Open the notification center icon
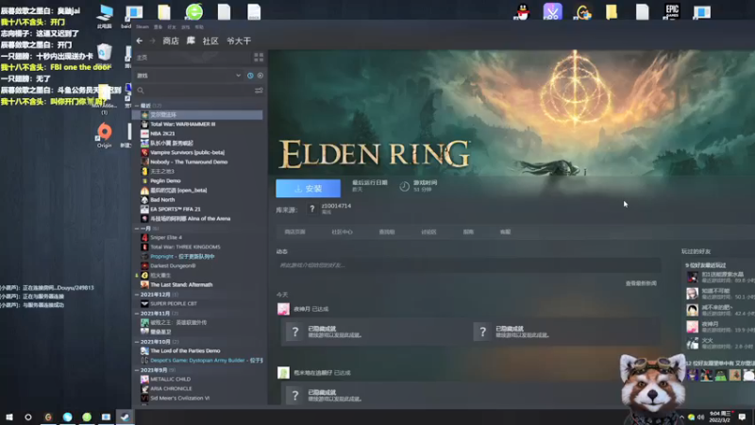 tap(742, 416)
